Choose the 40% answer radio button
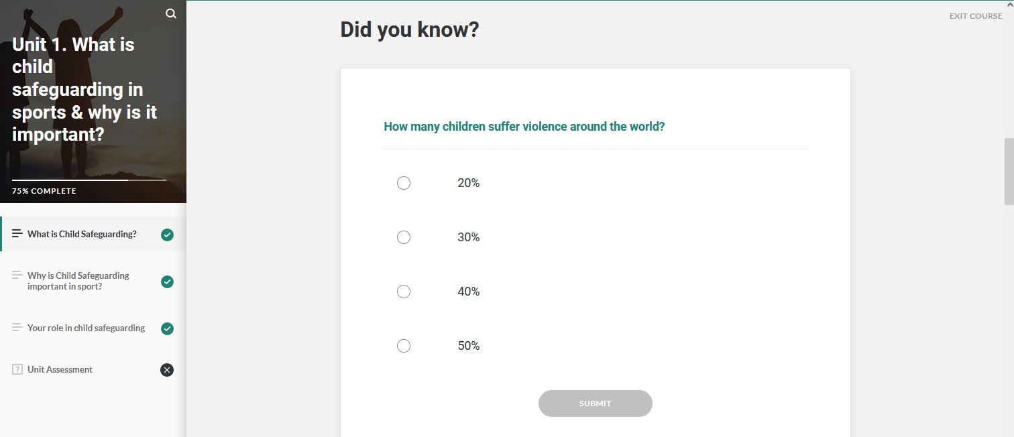The width and height of the screenshot is (1014, 437). (404, 292)
